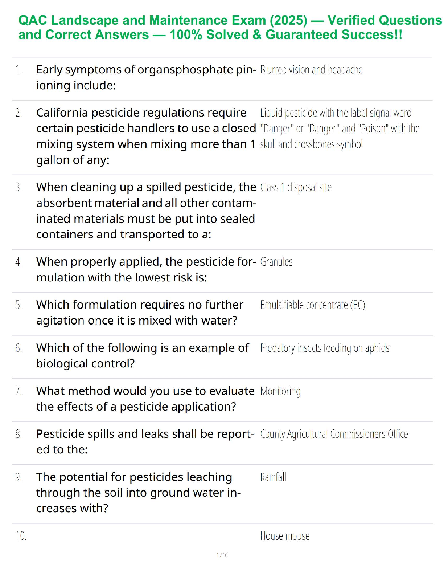
Task: Select the "Granules" answer text
Action: pos(276,262)
